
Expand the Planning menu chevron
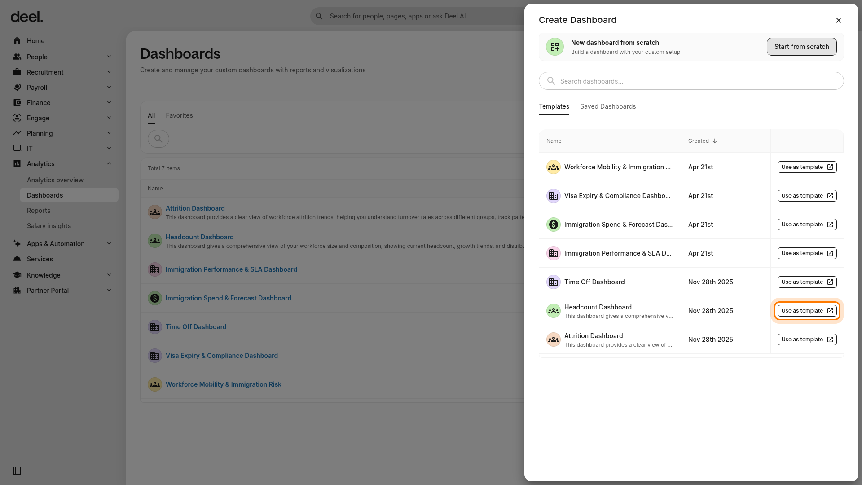(x=109, y=133)
